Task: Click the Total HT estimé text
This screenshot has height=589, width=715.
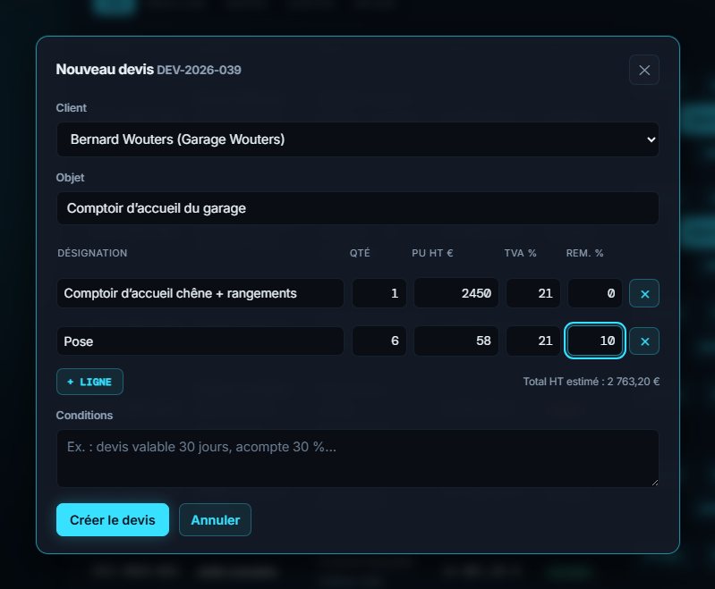Action: click(591, 382)
